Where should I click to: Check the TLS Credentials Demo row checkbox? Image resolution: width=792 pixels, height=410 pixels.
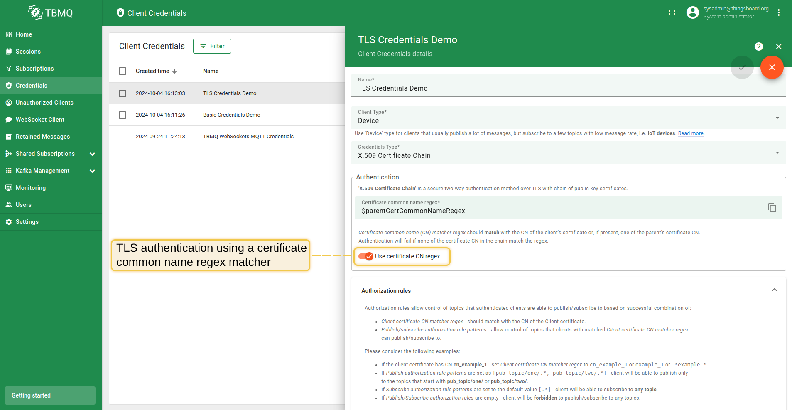(123, 93)
